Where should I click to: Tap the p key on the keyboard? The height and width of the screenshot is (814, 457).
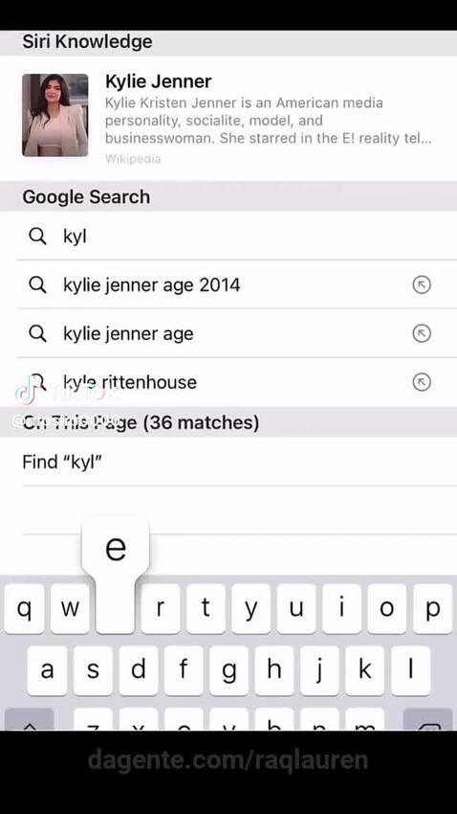pos(432,608)
